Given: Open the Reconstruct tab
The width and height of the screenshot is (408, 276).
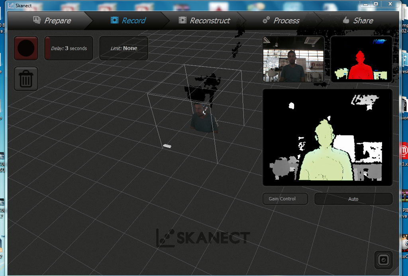Looking at the screenshot, I should tap(204, 20).
